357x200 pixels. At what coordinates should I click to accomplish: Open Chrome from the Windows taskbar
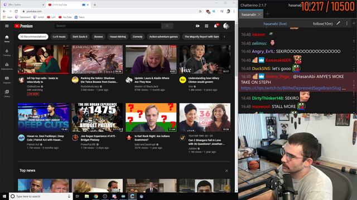pyautogui.click(x=96, y=196)
